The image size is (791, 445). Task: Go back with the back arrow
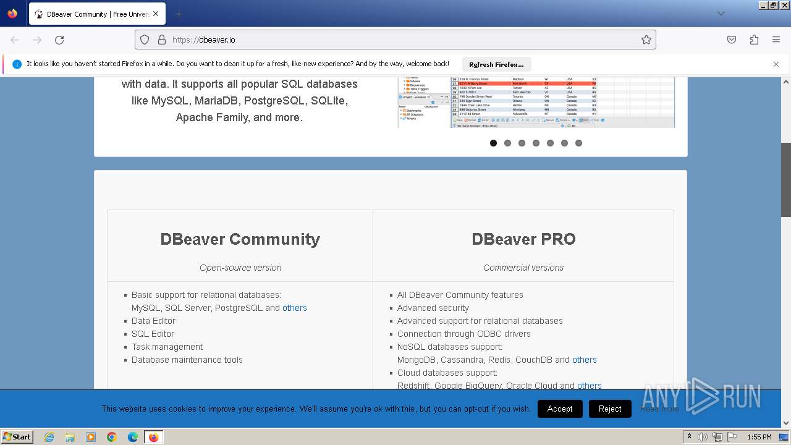15,40
